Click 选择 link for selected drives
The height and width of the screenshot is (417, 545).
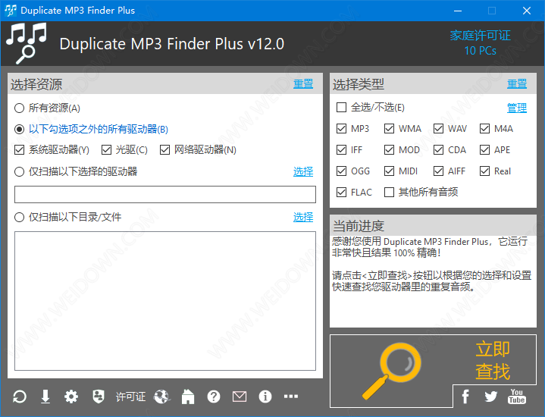[x=303, y=171]
